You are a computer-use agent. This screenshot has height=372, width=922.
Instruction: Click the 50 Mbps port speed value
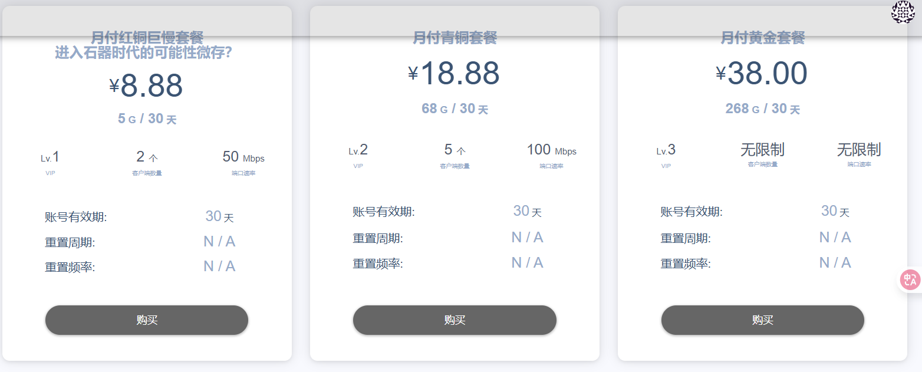click(x=243, y=157)
